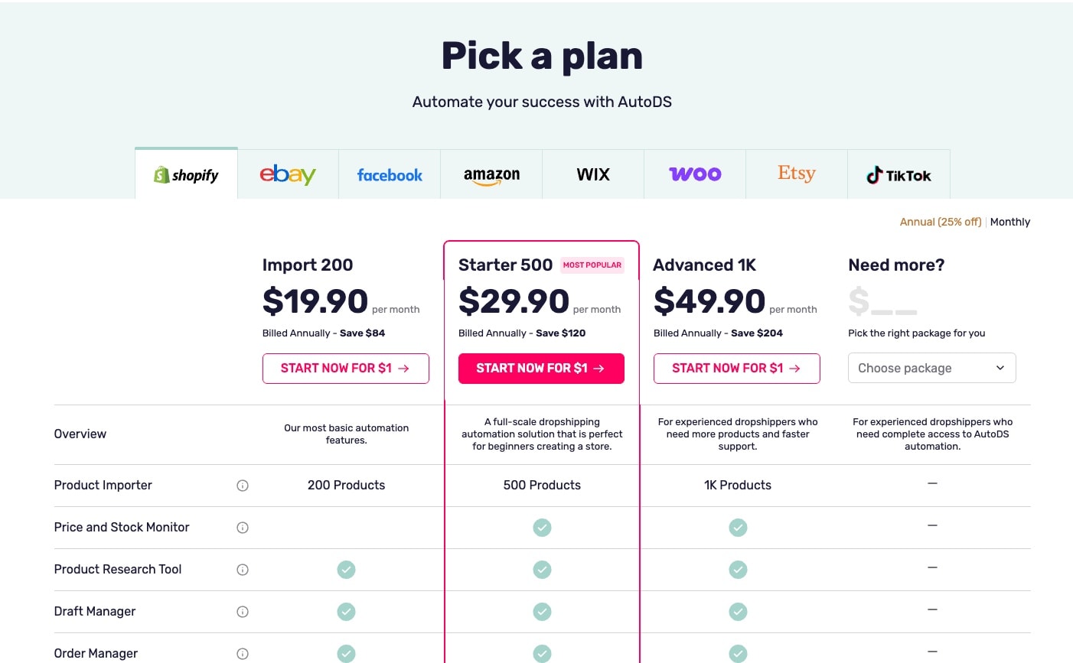Open info icon next to Product Importer

[x=243, y=485]
